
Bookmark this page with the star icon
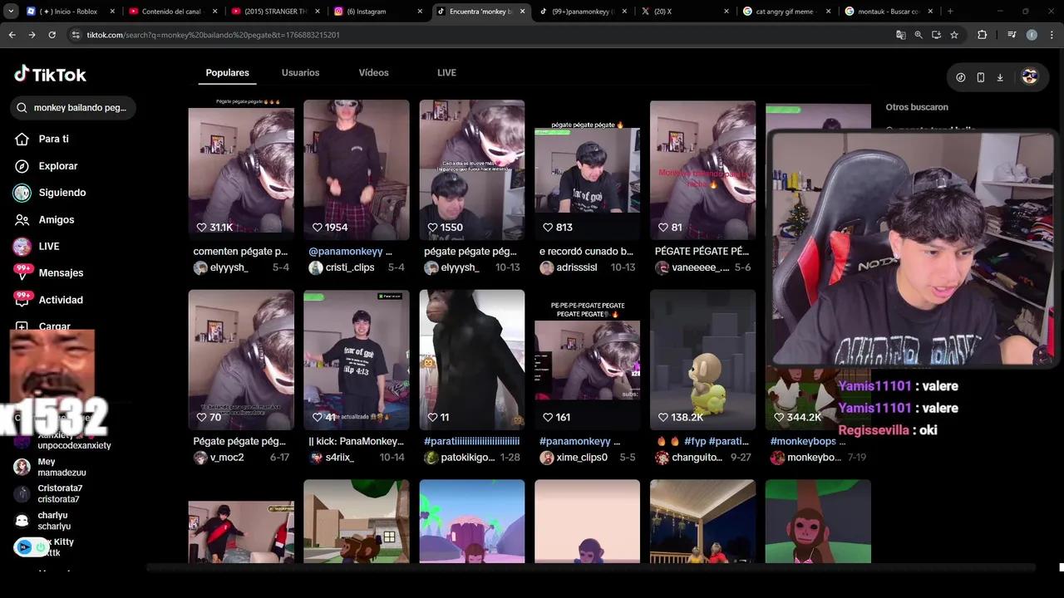pos(954,35)
